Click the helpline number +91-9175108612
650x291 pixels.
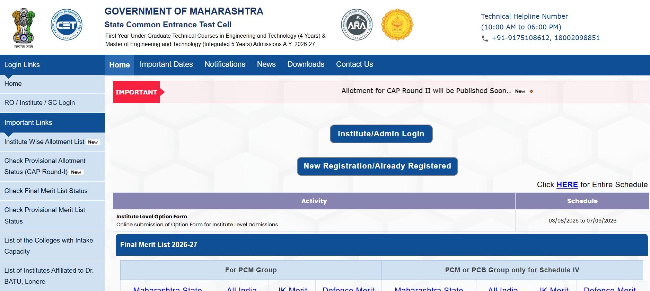pyautogui.click(x=521, y=38)
